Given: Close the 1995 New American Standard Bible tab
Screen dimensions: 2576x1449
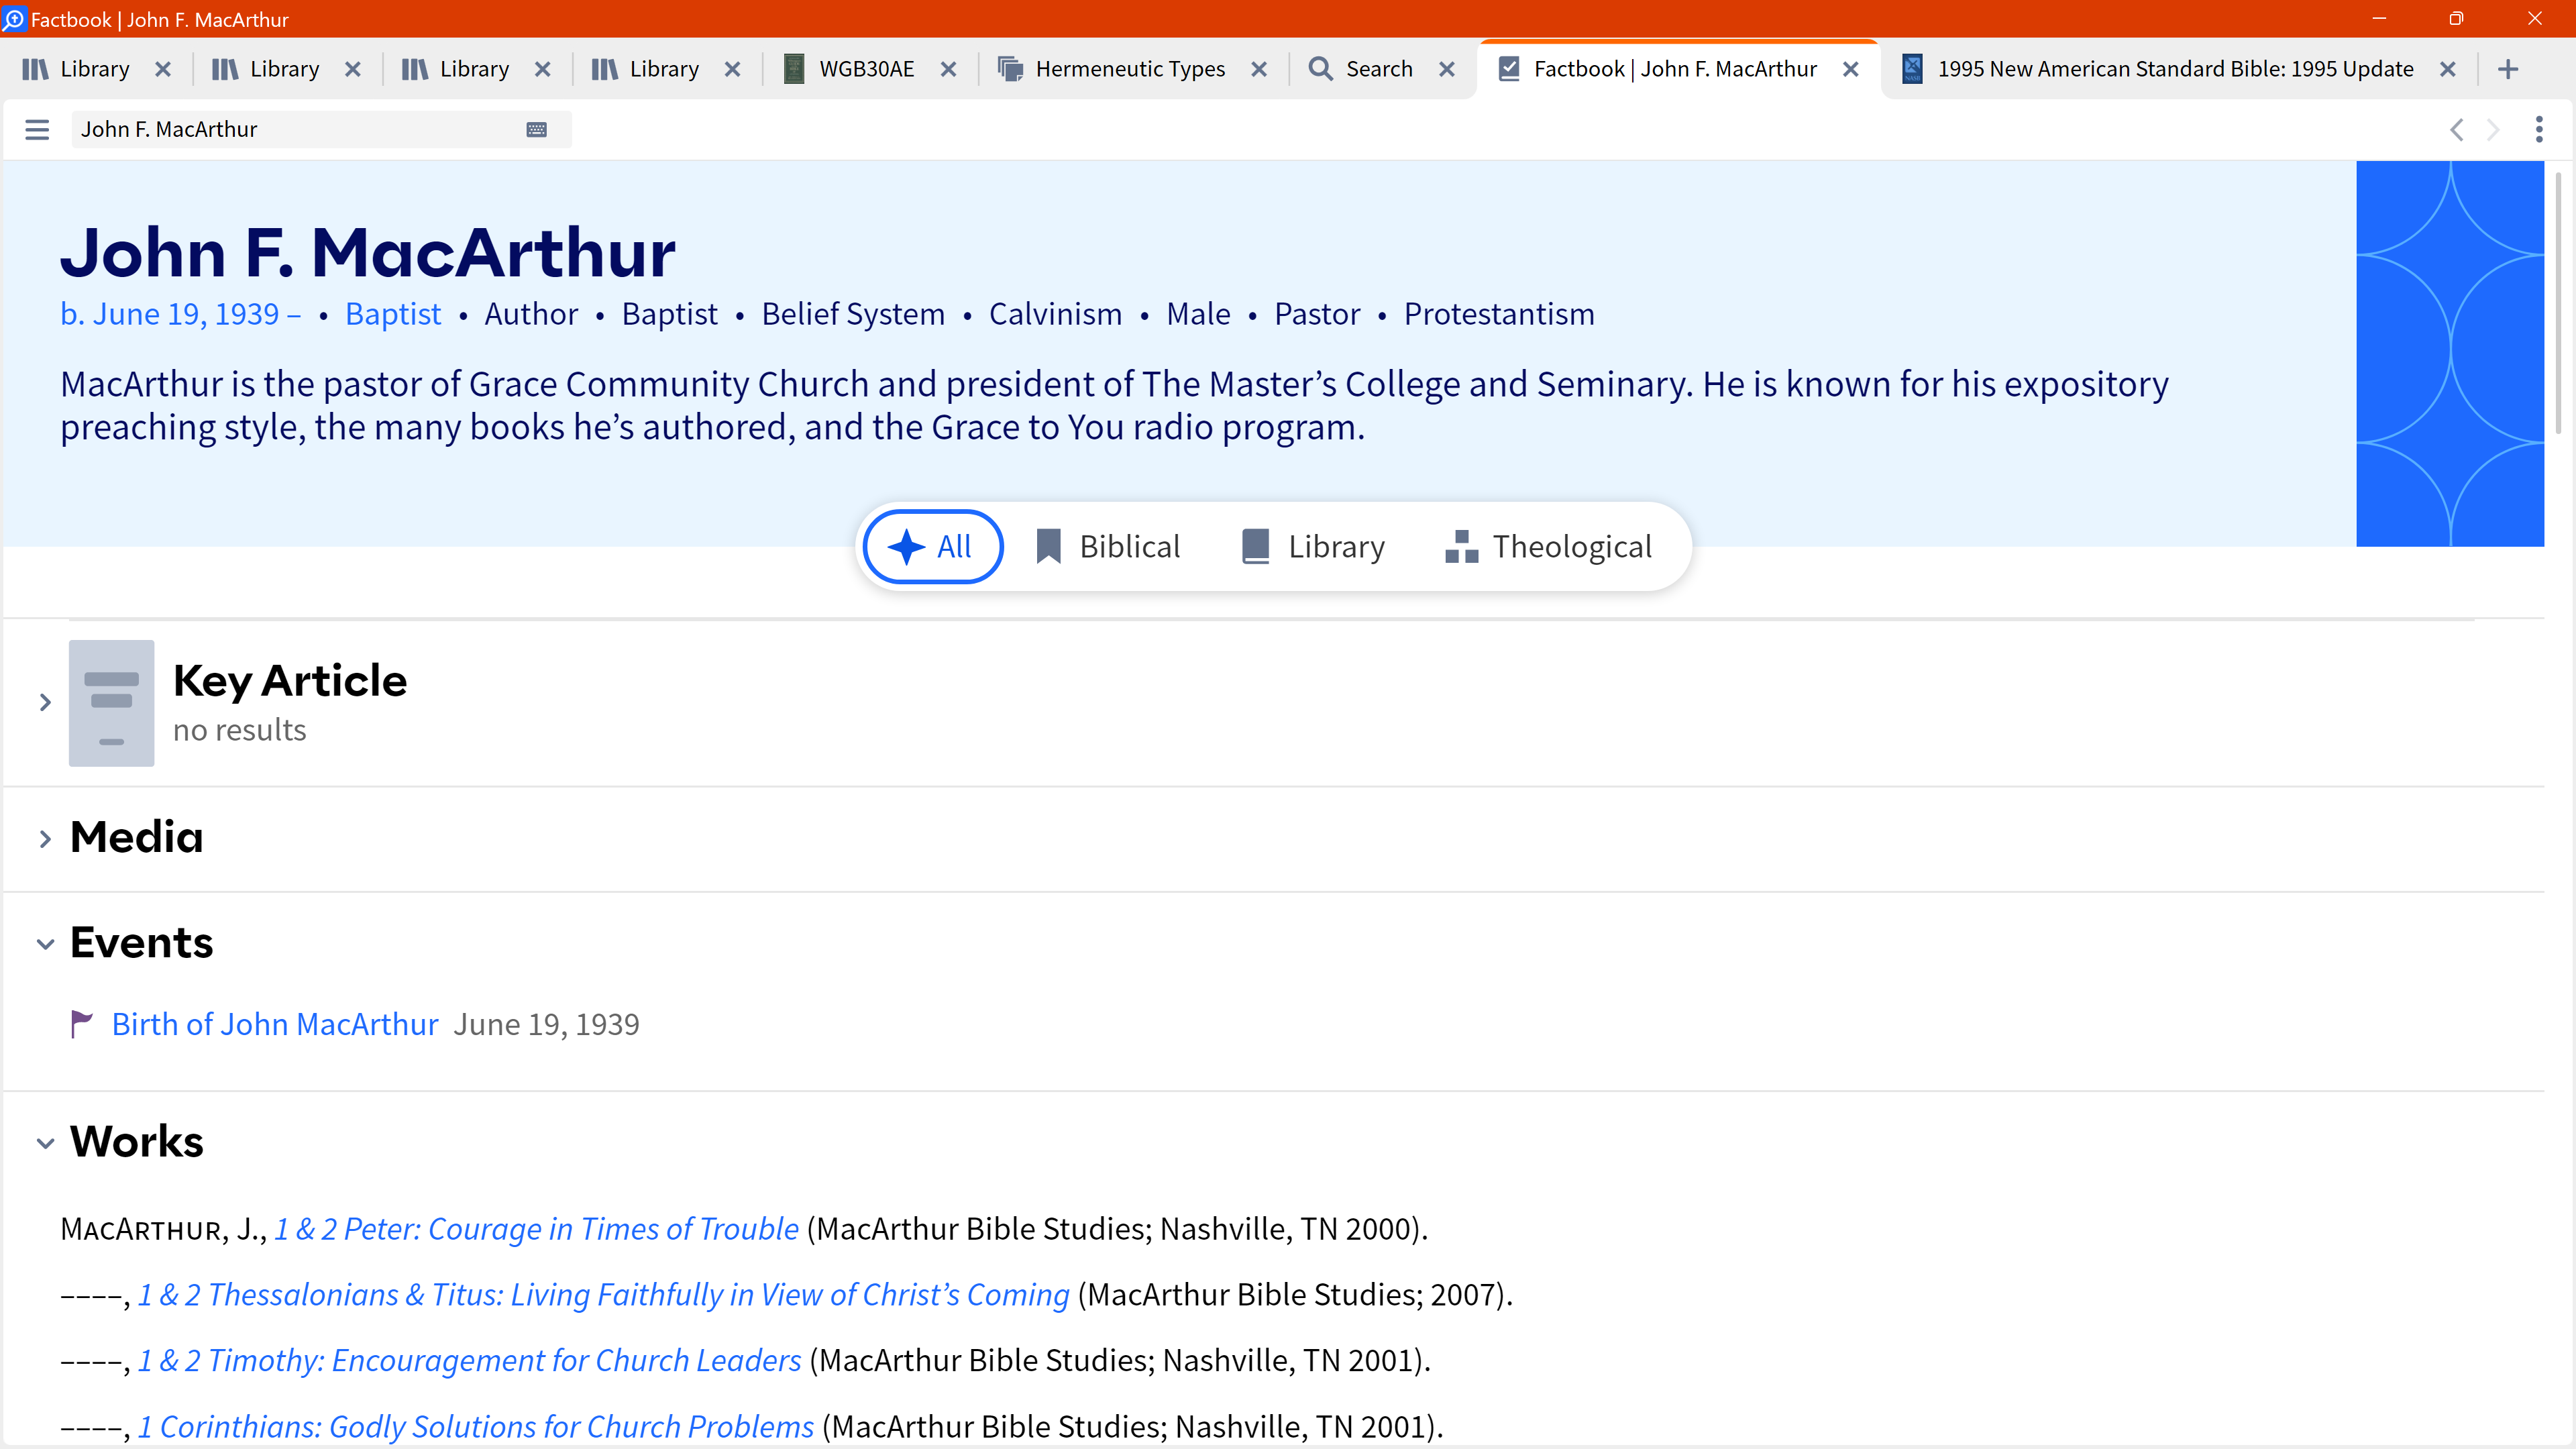Looking at the screenshot, I should [x=2448, y=69].
